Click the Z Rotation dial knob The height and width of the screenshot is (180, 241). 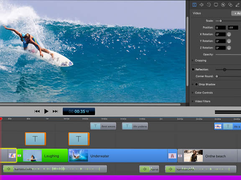[229, 48]
